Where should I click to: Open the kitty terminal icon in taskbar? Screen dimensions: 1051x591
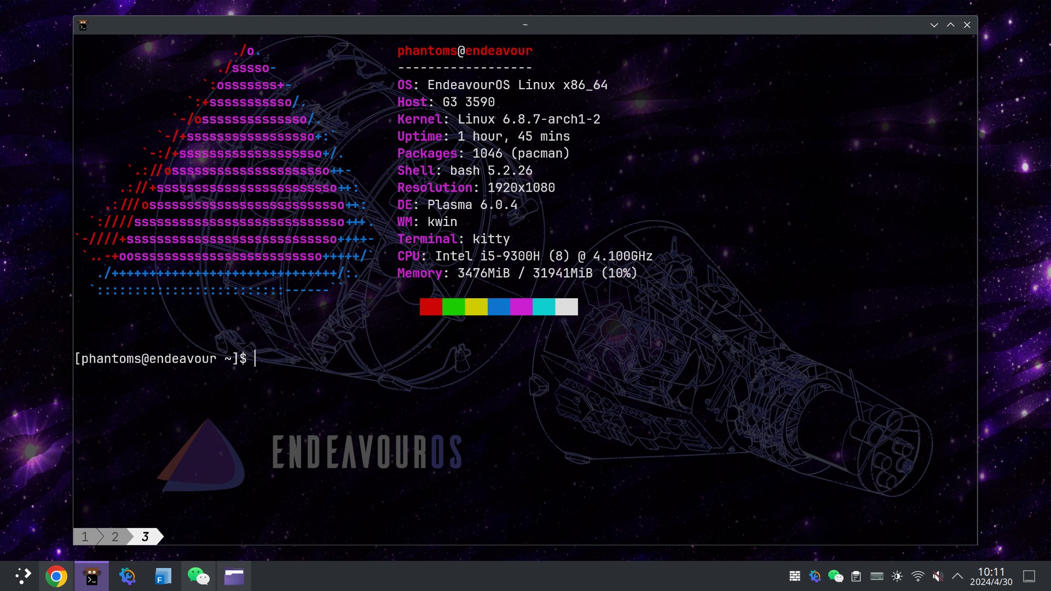(91, 575)
